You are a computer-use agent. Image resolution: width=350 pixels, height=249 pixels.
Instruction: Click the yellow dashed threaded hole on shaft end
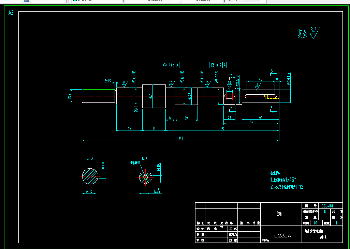click(x=272, y=96)
